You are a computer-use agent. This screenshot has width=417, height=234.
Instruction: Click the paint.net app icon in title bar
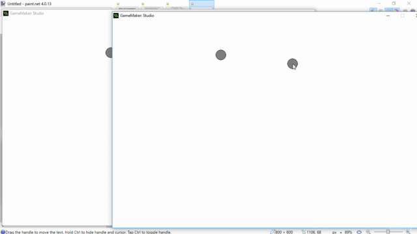tap(3, 4)
